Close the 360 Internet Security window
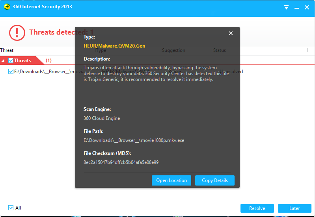 307,7
